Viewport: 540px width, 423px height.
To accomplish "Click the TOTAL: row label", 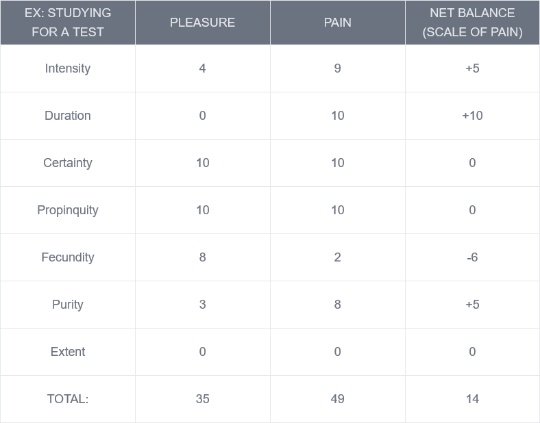I will [67, 399].
